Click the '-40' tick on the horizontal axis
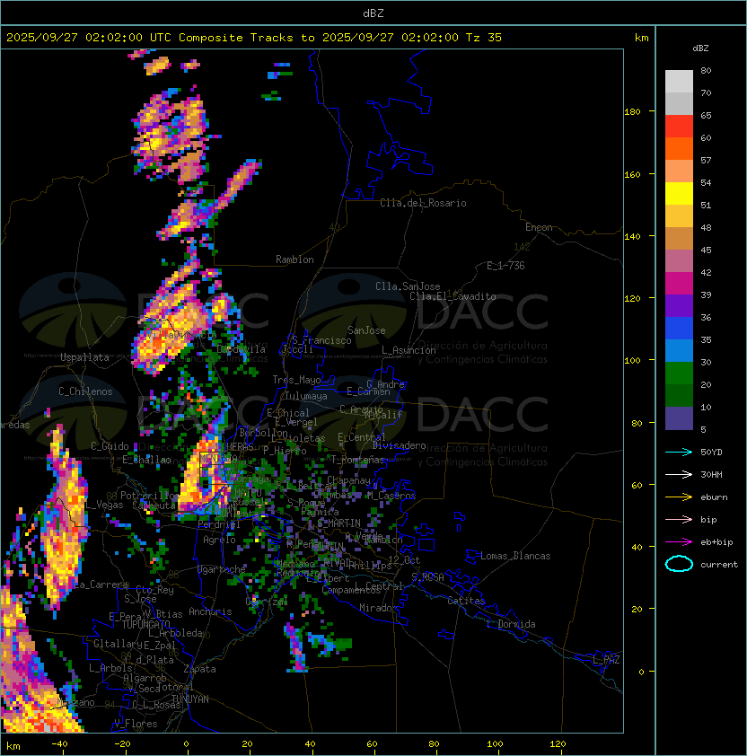This screenshot has height=756, width=747. (59, 744)
